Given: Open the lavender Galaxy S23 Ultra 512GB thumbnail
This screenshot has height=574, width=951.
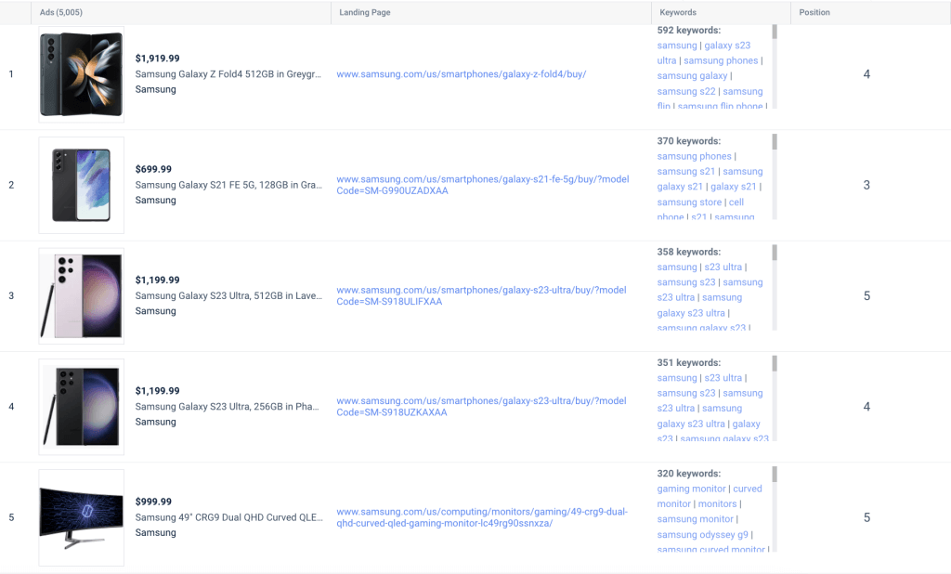Looking at the screenshot, I should (x=81, y=295).
